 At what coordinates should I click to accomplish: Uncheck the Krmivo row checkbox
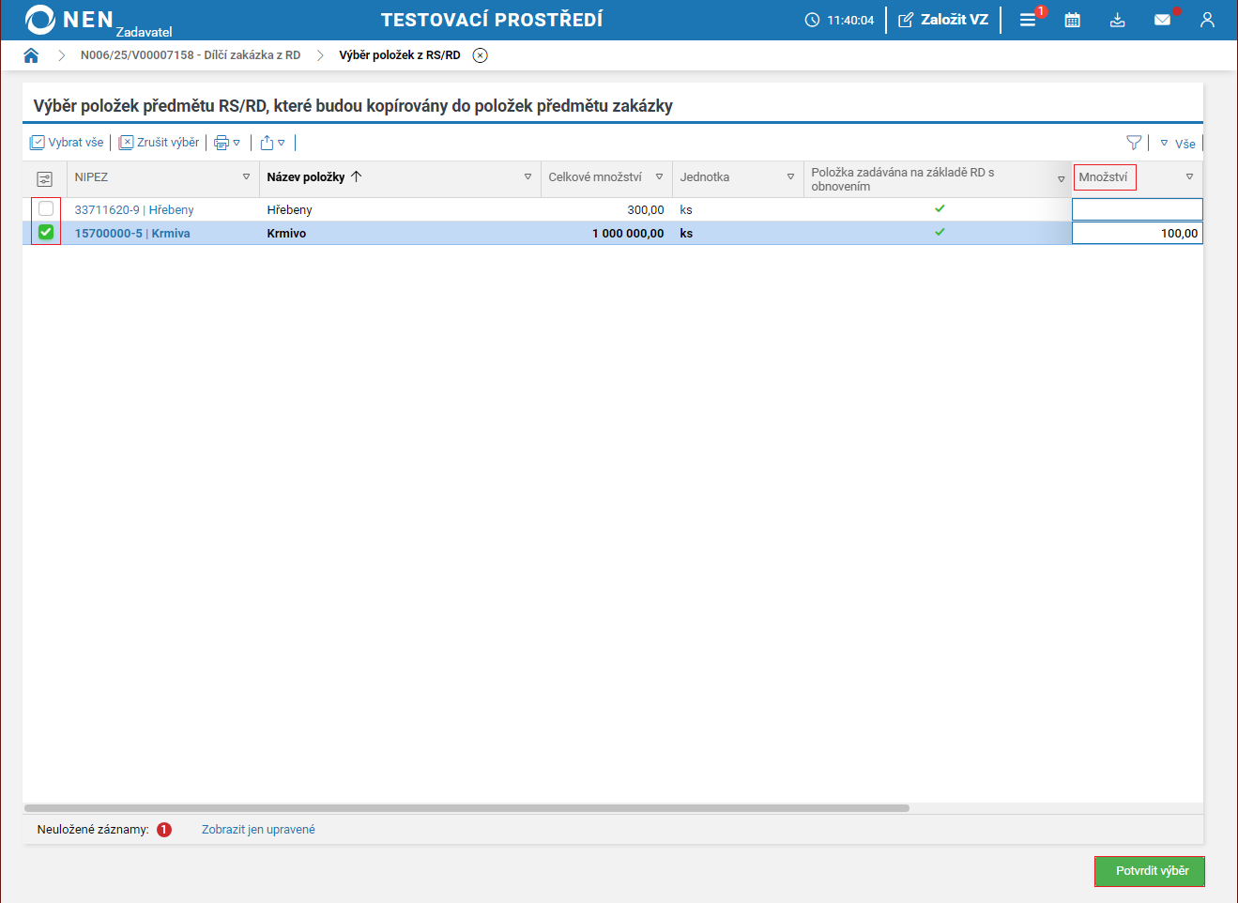46,233
